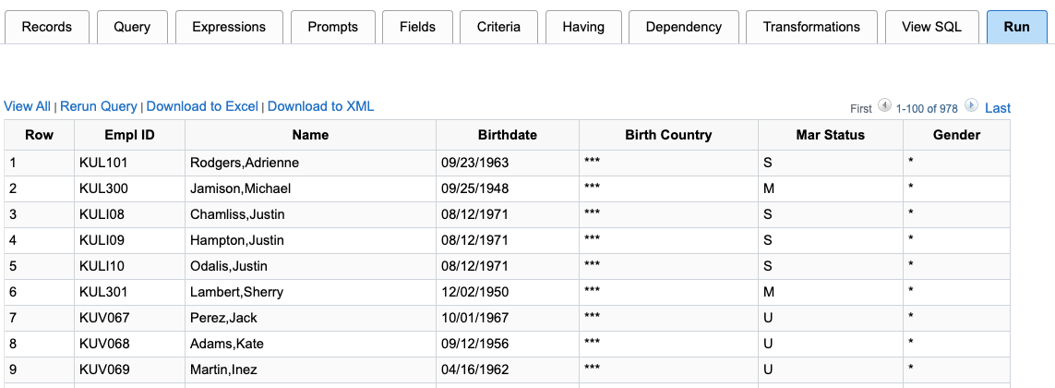Click the Empl ID column header
1055x388 pixels.
129,135
